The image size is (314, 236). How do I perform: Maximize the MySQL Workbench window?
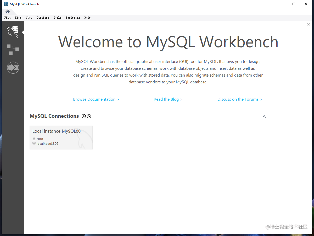coord(294,4)
